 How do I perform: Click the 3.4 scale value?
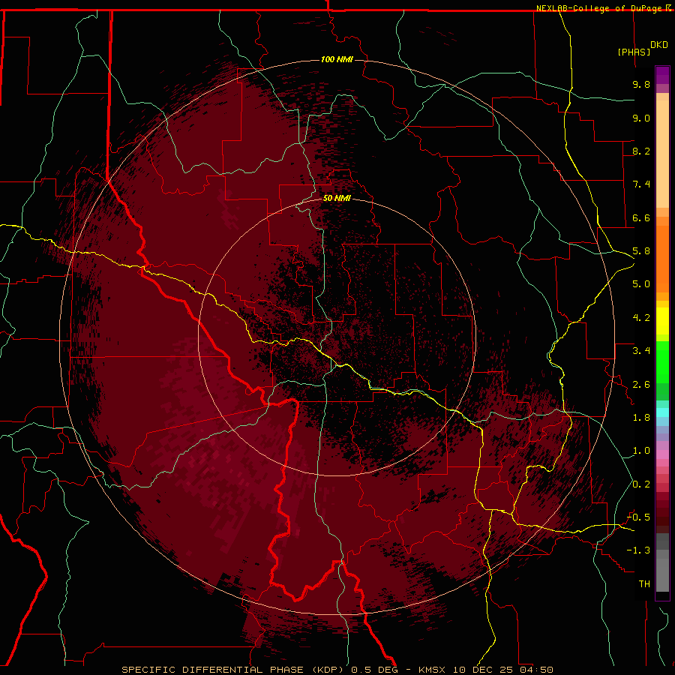[641, 351]
